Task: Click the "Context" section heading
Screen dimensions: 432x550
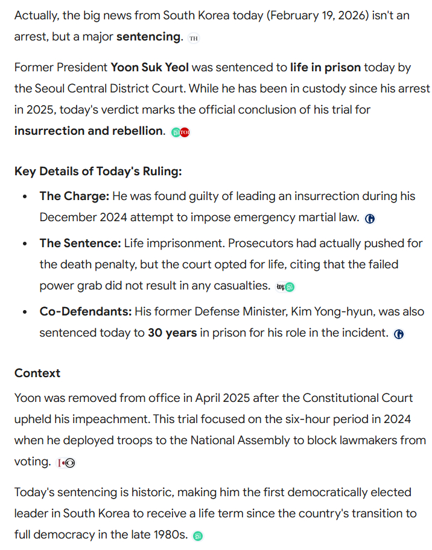Action: [x=37, y=373]
